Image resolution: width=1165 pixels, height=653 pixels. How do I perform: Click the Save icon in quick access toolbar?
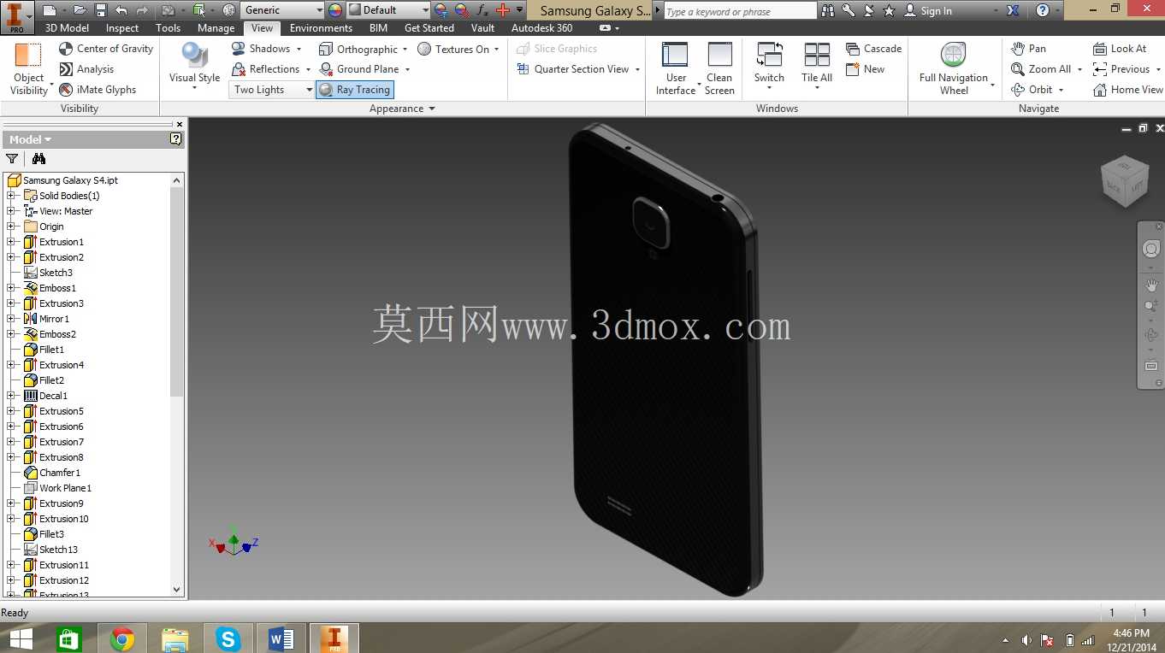100,10
